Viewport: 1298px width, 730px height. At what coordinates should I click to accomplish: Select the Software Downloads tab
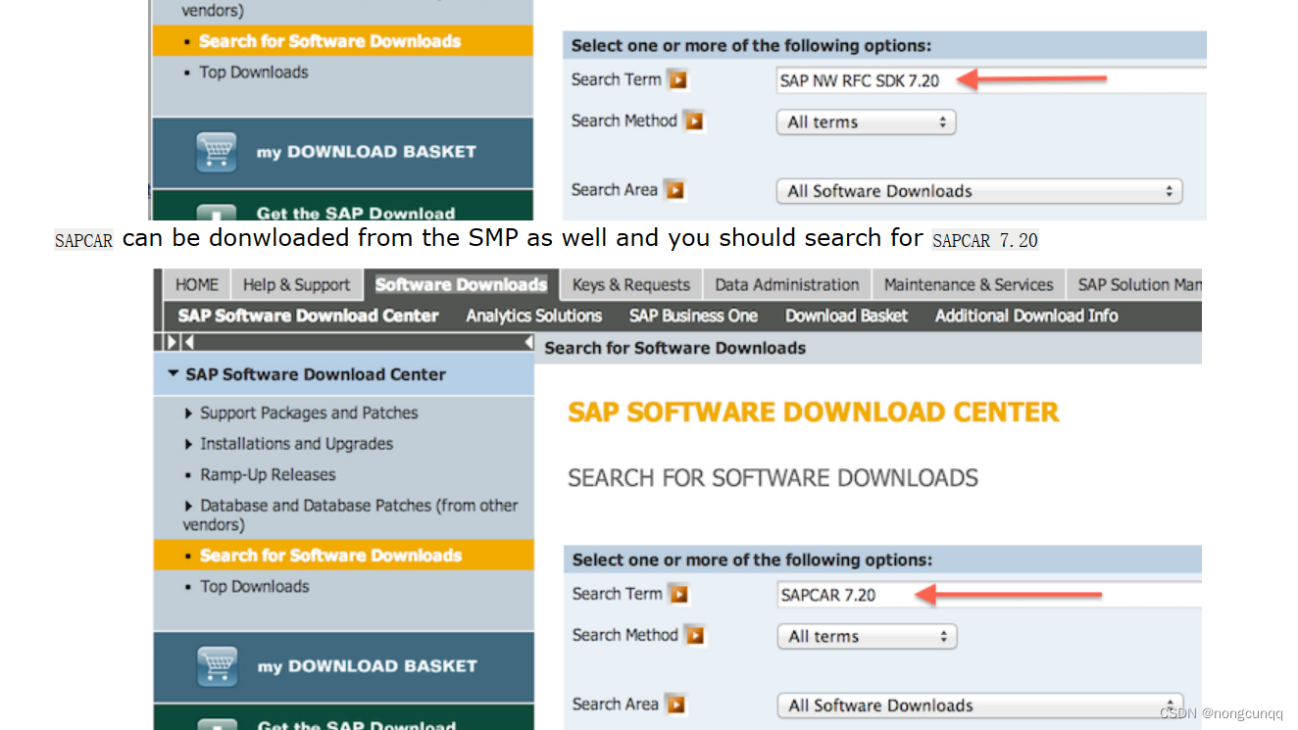pyautogui.click(x=461, y=284)
